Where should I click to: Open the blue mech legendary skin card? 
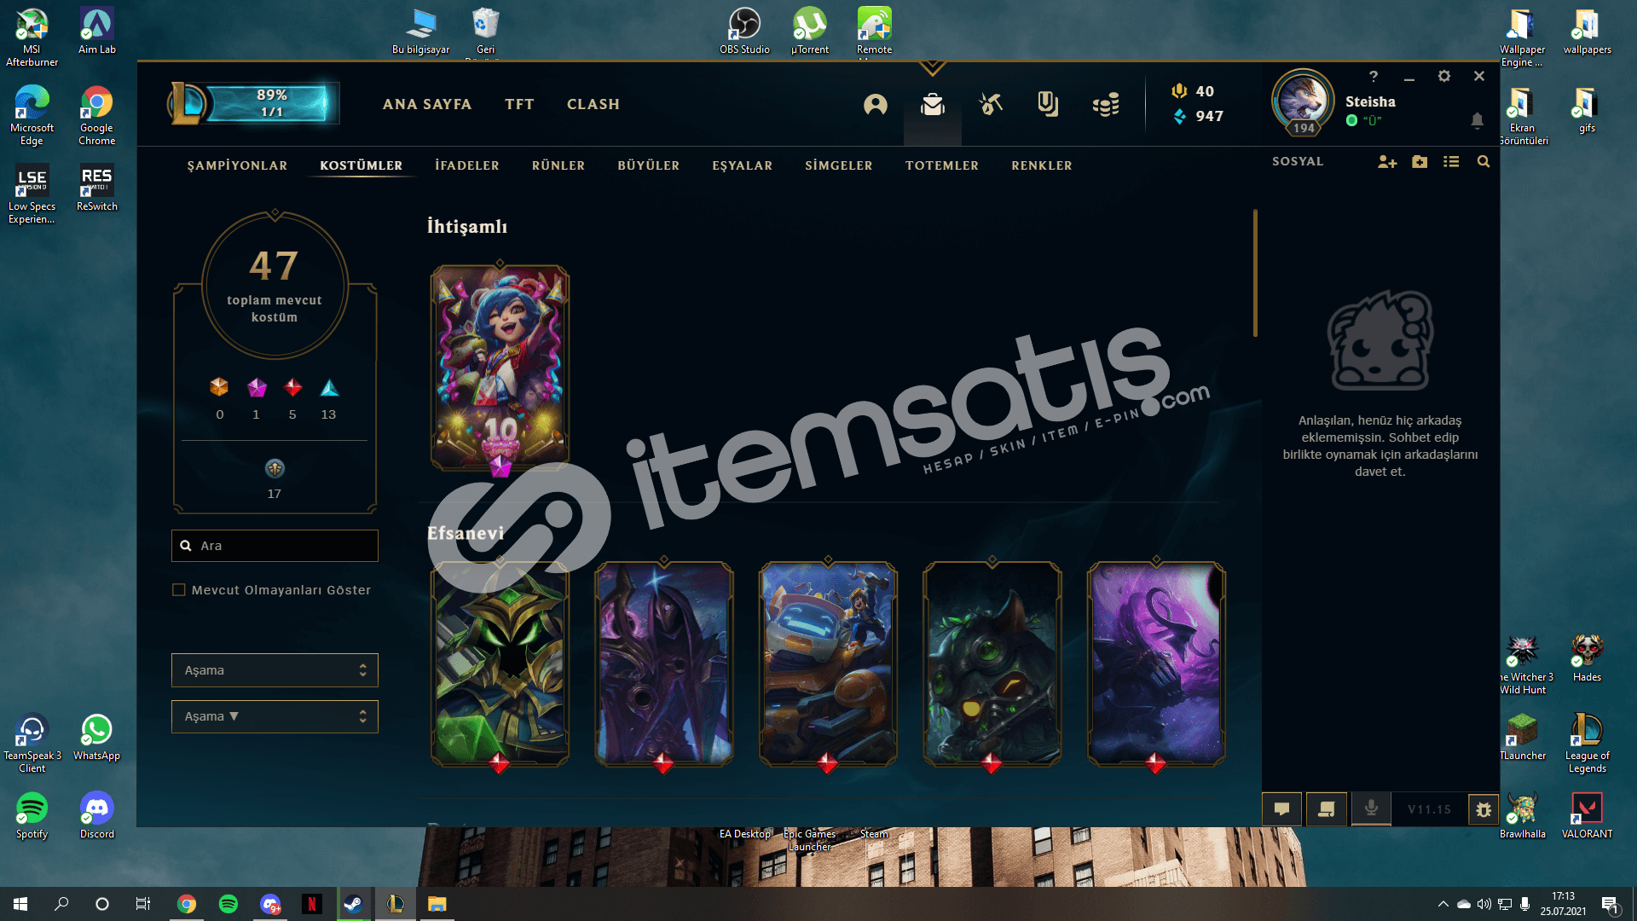point(828,663)
